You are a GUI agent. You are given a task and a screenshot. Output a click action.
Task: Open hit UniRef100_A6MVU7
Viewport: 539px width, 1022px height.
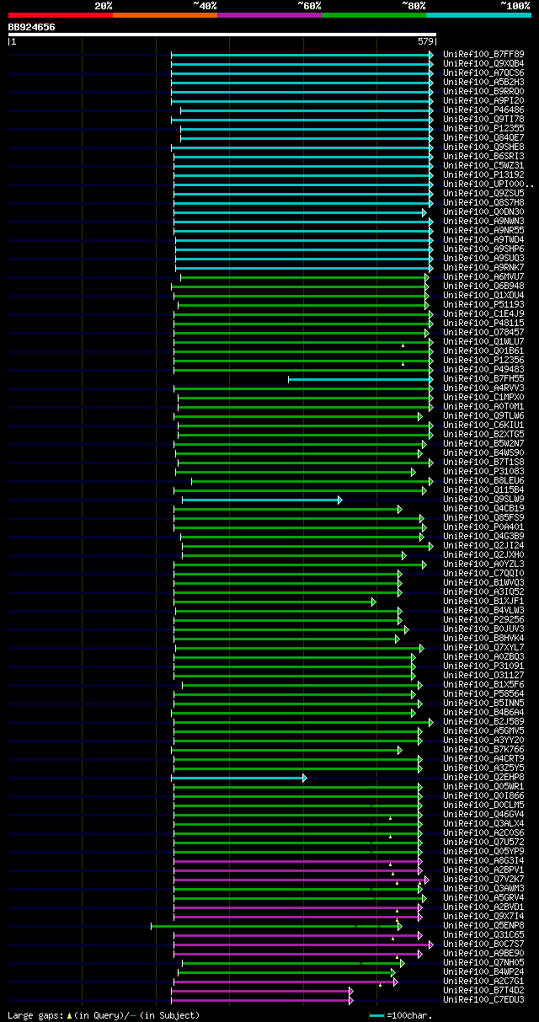click(483, 277)
